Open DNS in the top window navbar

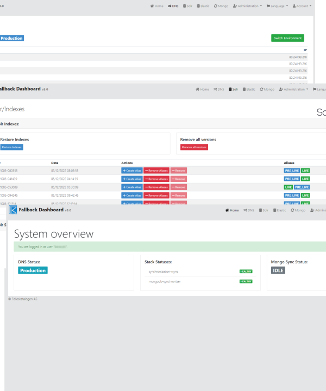(x=173, y=6)
